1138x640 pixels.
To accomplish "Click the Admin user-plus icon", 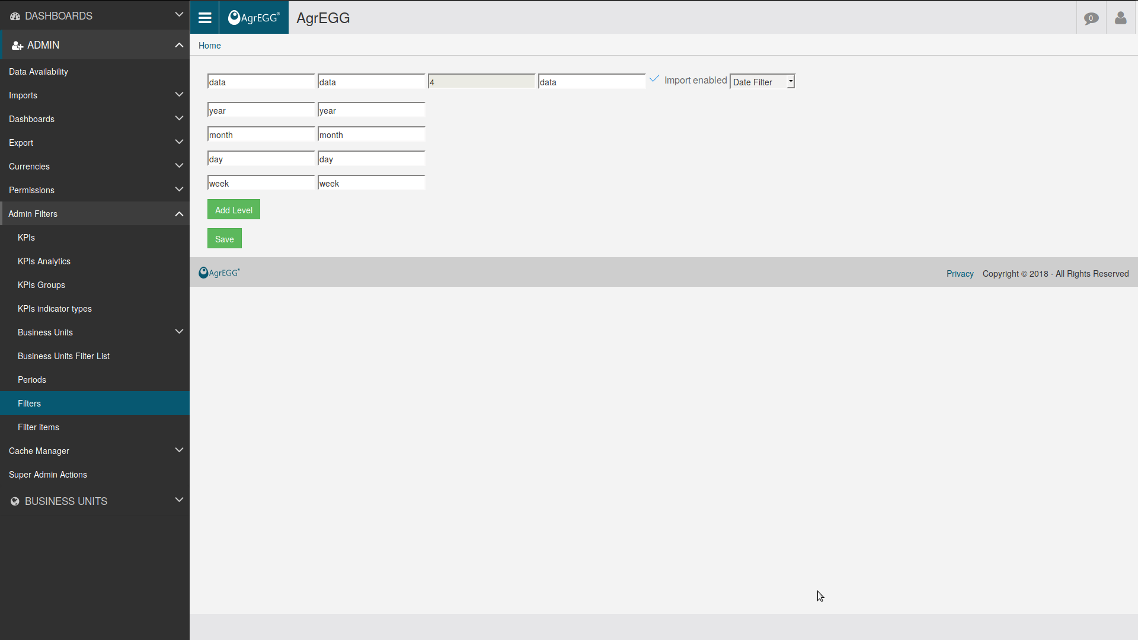I will [x=18, y=46].
